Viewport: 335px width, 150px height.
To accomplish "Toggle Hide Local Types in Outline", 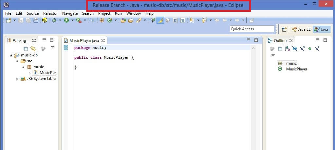I will pos(318,49).
